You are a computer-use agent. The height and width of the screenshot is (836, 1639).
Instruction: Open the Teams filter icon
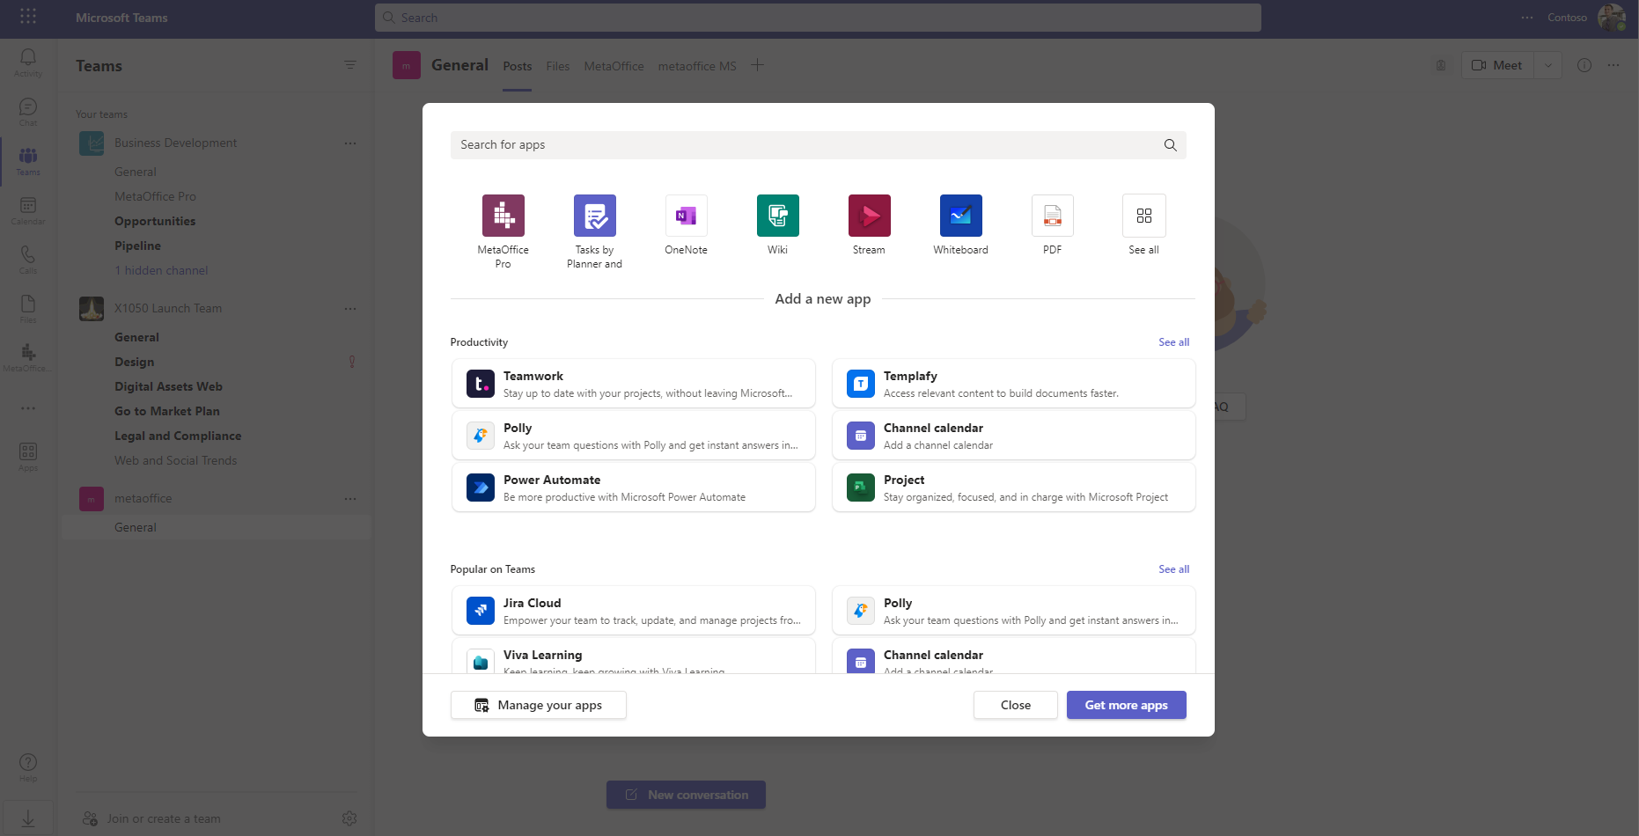coord(350,65)
